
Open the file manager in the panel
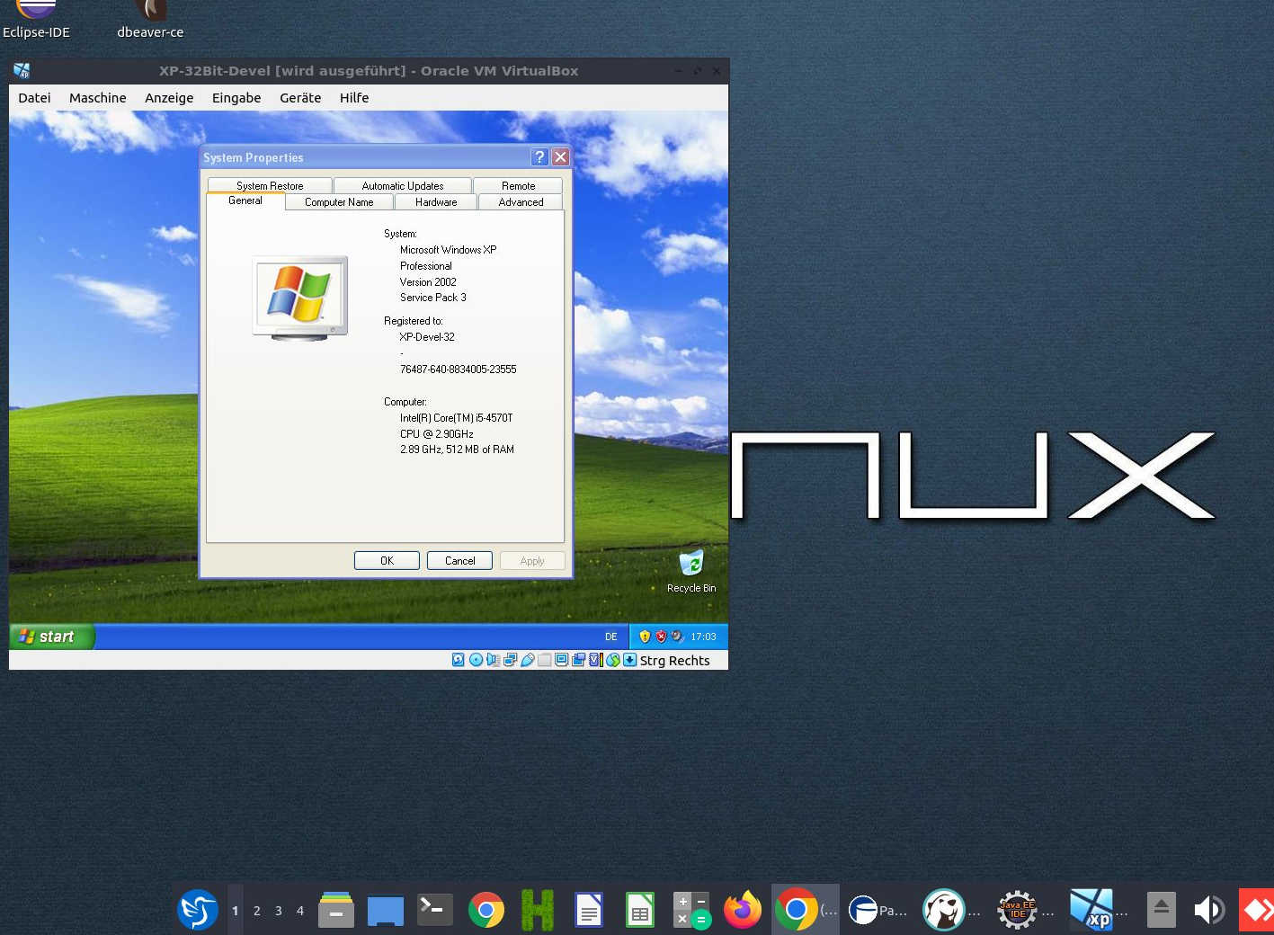(x=336, y=910)
